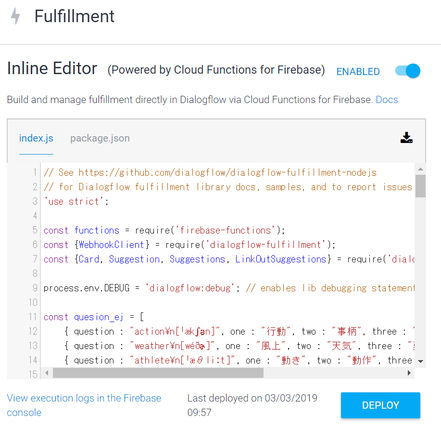Viewport: 441px width, 427px height.
Task: Click the Fulfillment lightning bolt icon
Action: tap(16, 16)
